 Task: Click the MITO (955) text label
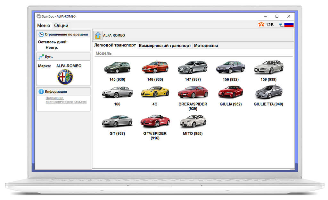click(193, 134)
